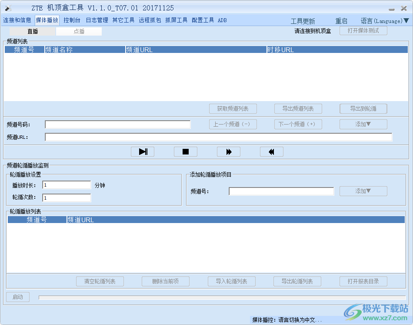Click the stop playback button
Screen dimensions: 413x325
(186, 152)
